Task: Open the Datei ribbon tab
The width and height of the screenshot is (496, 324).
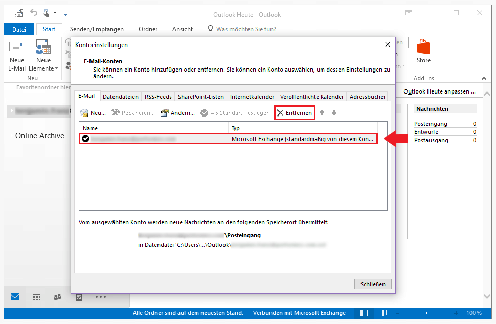Action: click(19, 30)
